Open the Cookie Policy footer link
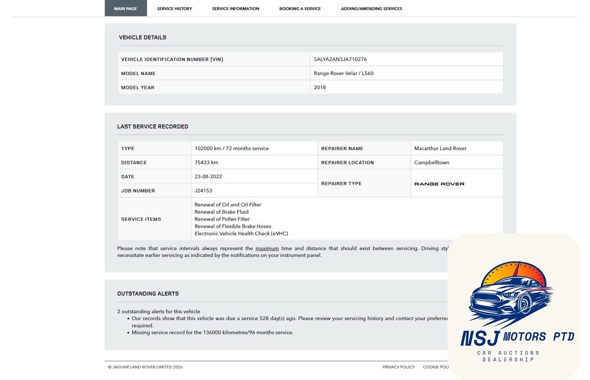The image size is (590, 380). [x=436, y=367]
